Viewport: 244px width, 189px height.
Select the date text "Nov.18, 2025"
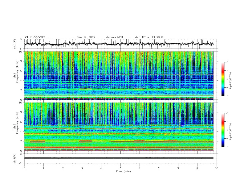coord(86,37)
